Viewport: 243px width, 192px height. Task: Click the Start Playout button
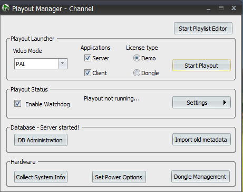(x=201, y=66)
